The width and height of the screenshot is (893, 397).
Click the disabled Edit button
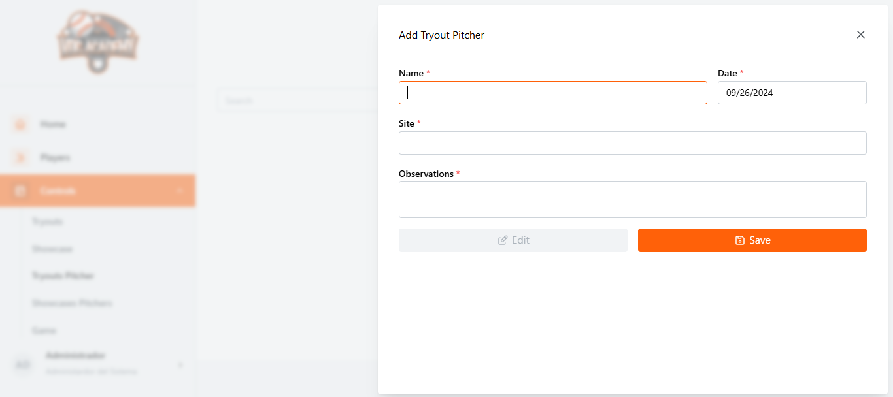[x=513, y=240]
